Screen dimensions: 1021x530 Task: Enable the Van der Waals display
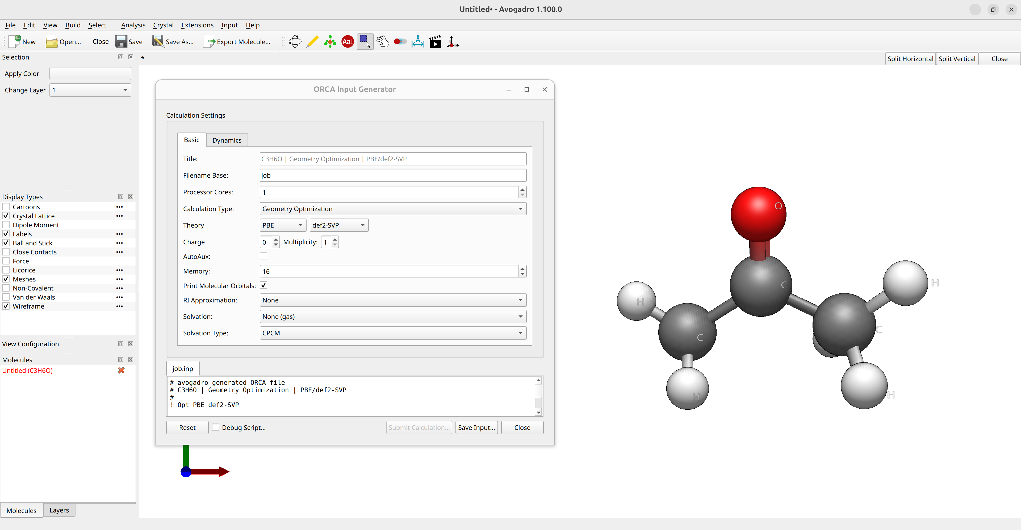point(6,297)
